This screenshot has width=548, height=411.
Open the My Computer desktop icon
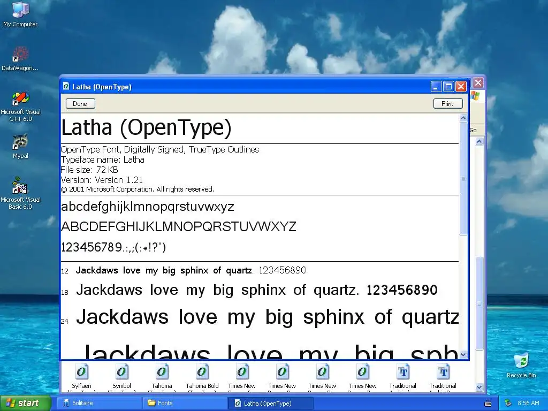pos(20,14)
